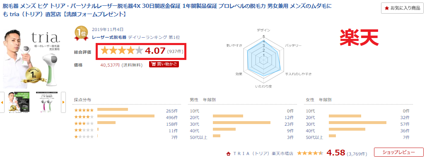Click the shopping cart icon in 買い物かご
This screenshot has width=427, height=160.
click(154, 64)
